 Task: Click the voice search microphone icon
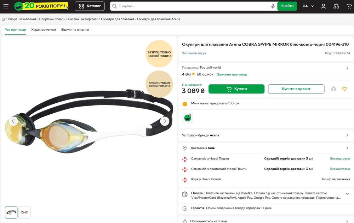(273, 6)
